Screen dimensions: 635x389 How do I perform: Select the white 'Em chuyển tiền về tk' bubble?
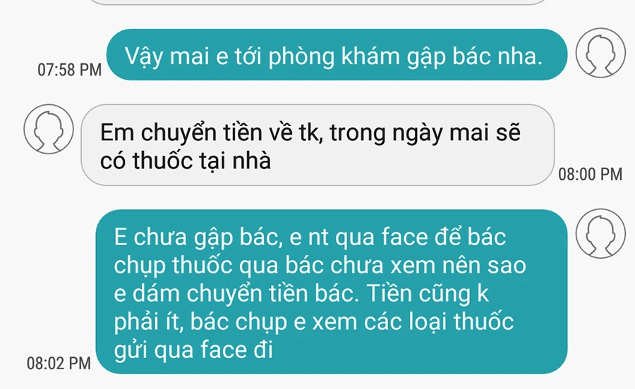pyautogui.click(x=317, y=145)
